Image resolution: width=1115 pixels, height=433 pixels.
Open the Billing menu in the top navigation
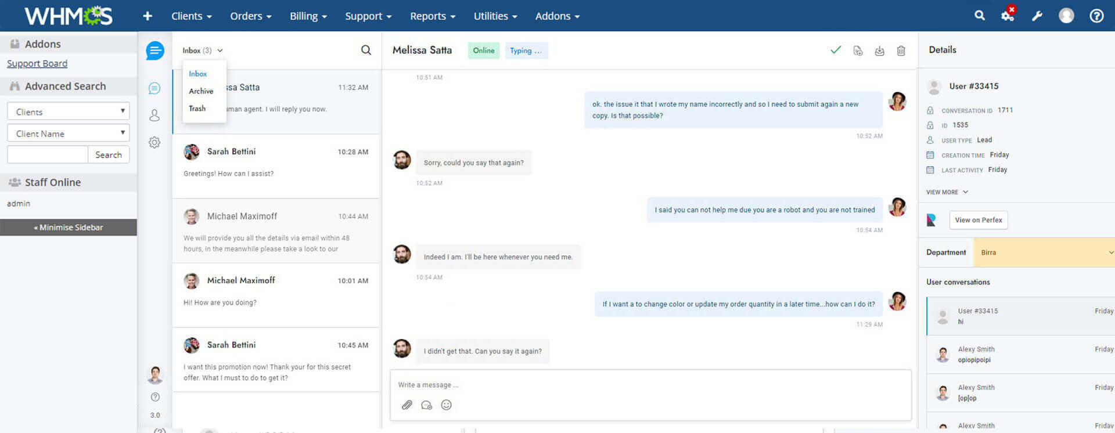[308, 16]
